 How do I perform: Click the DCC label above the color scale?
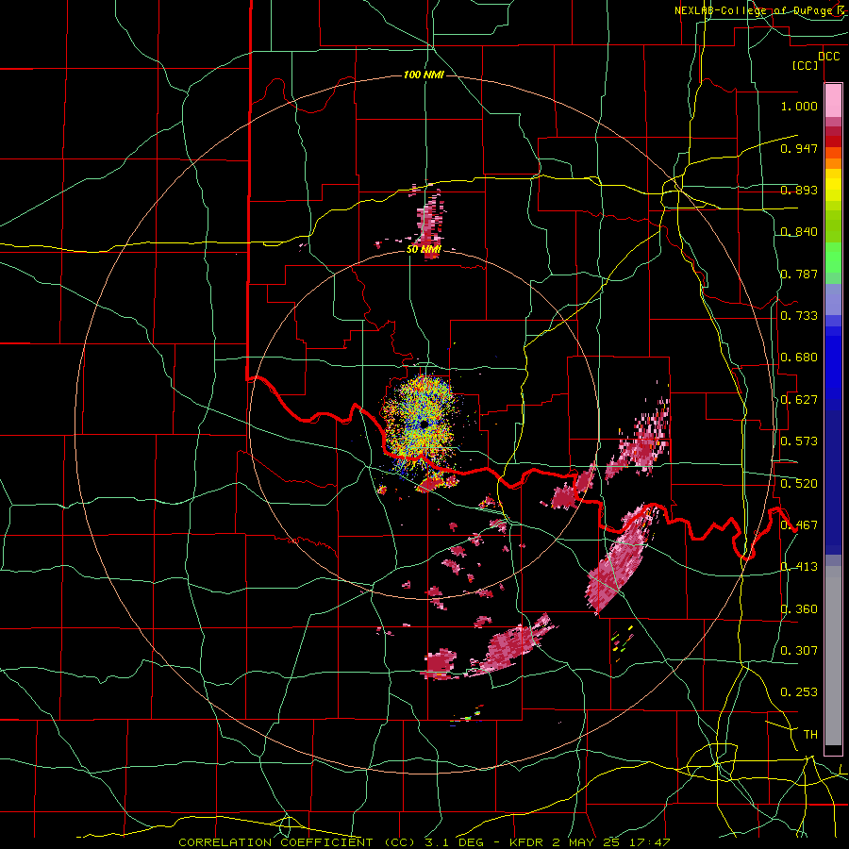point(828,57)
